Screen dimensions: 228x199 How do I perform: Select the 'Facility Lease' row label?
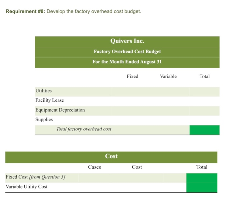tap(50, 100)
